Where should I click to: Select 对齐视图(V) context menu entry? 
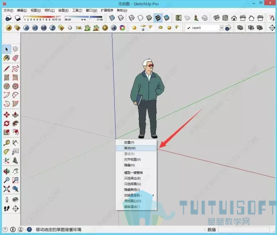pos(136,160)
